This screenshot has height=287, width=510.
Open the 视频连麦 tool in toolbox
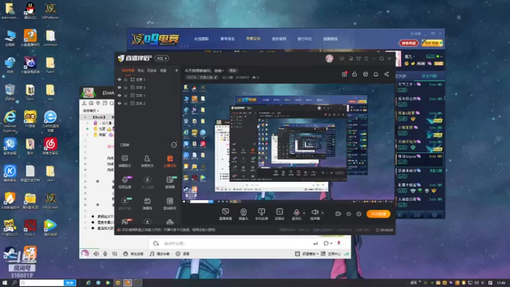[x=124, y=182]
